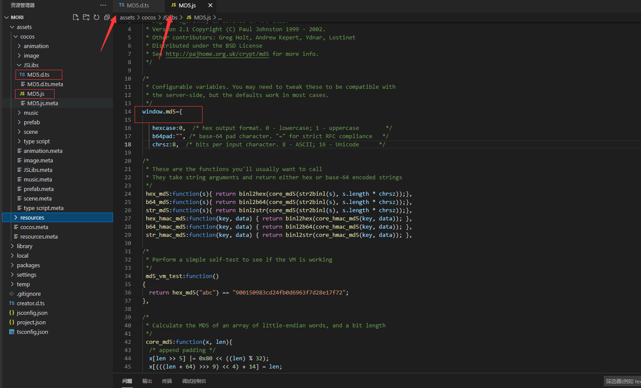The width and height of the screenshot is (641, 388).
Task: Open the 输出 panel tab
Action: coord(147,381)
